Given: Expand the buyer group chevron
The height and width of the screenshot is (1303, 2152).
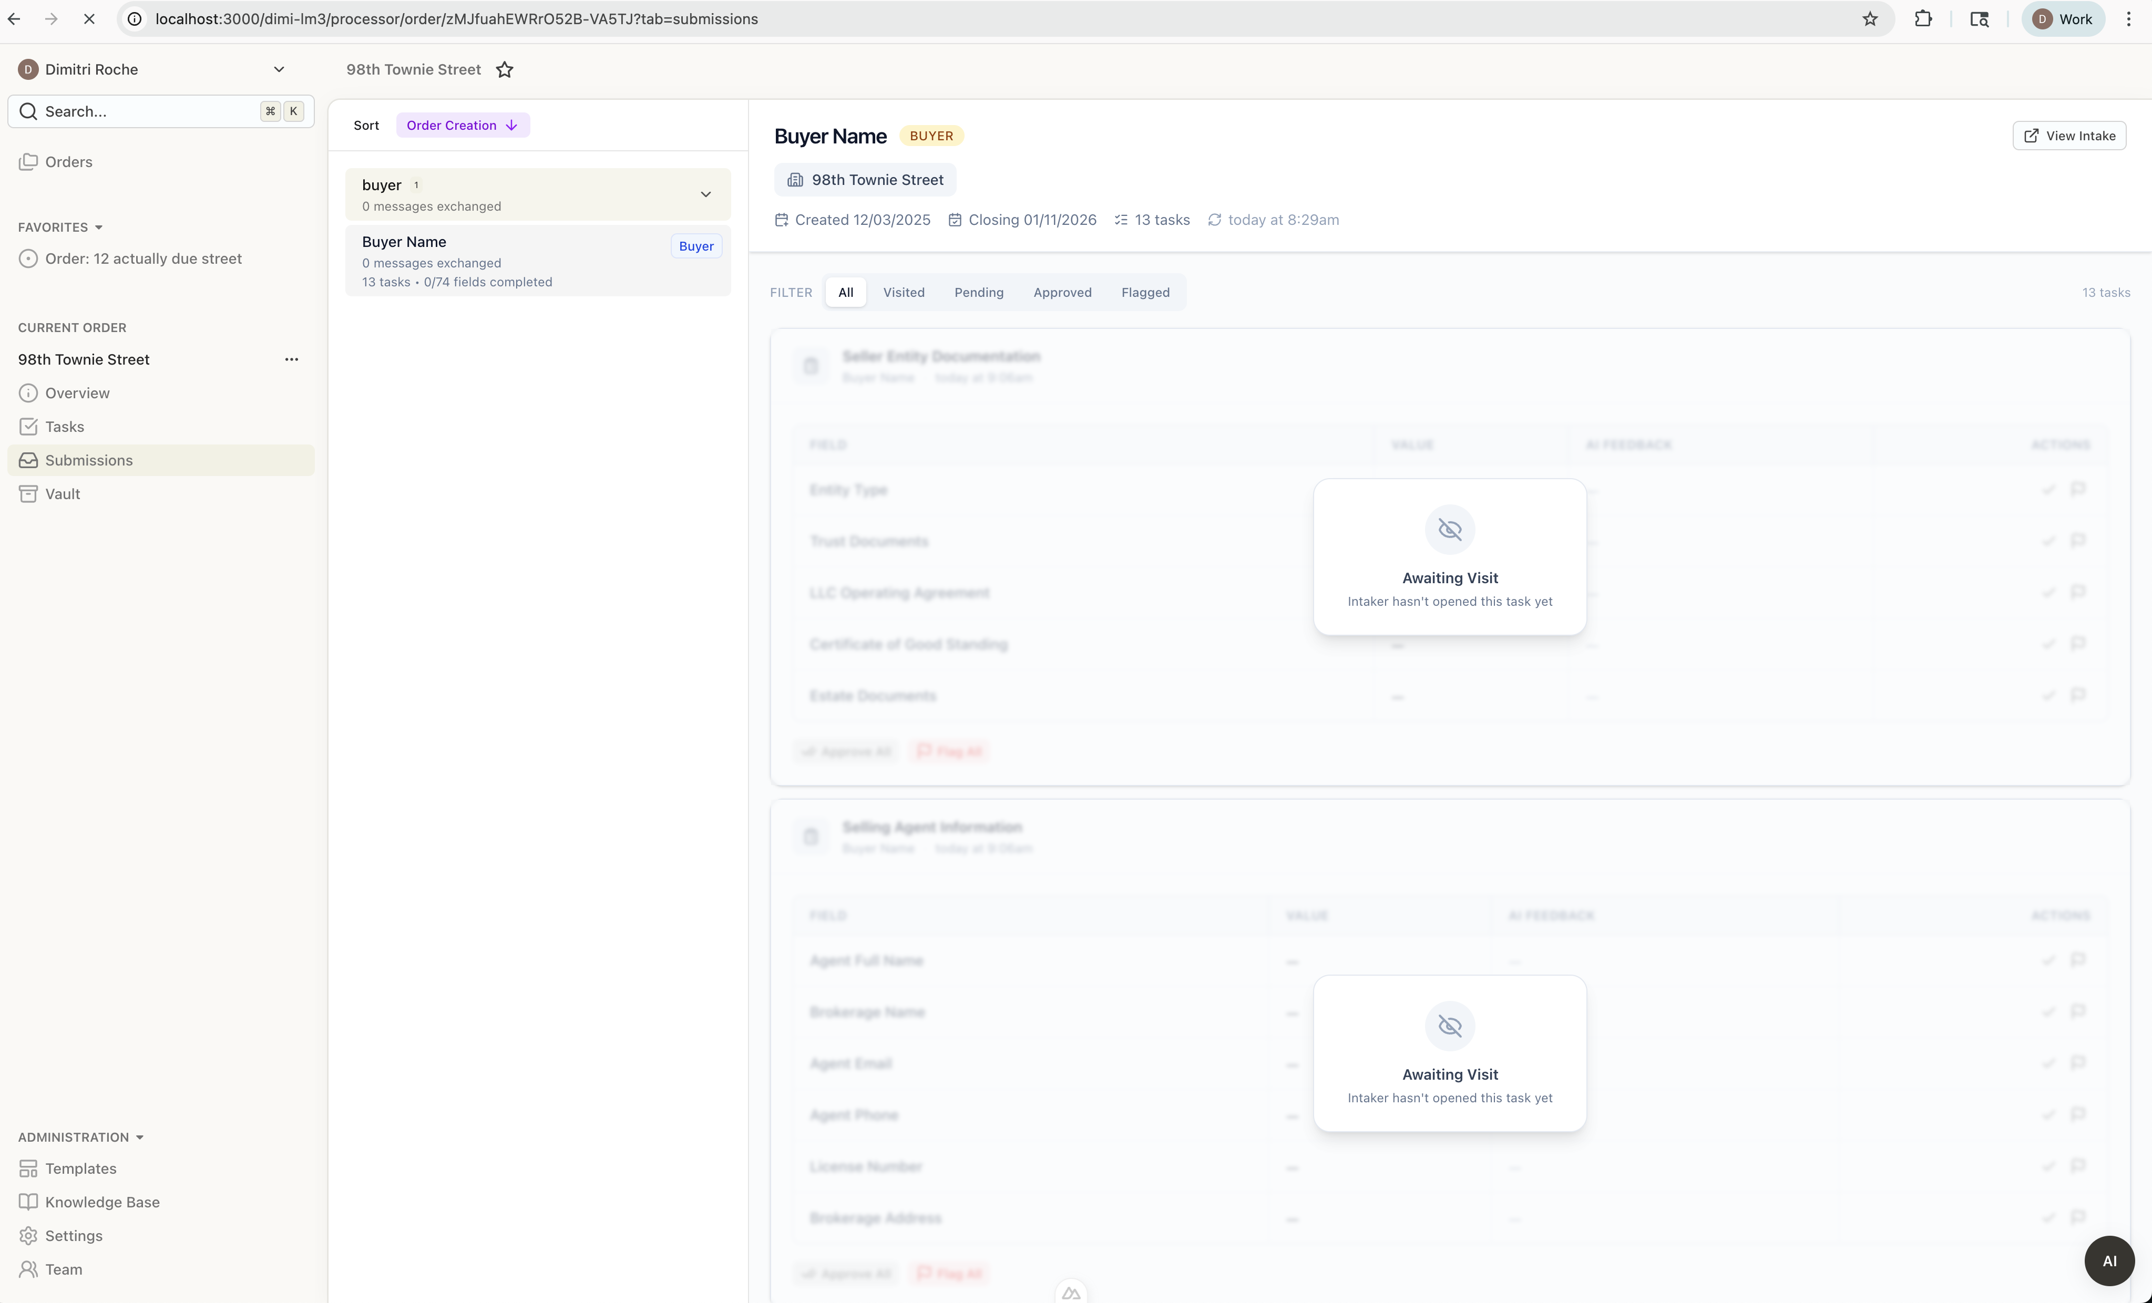Looking at the screenshot, I should point(706,194).
